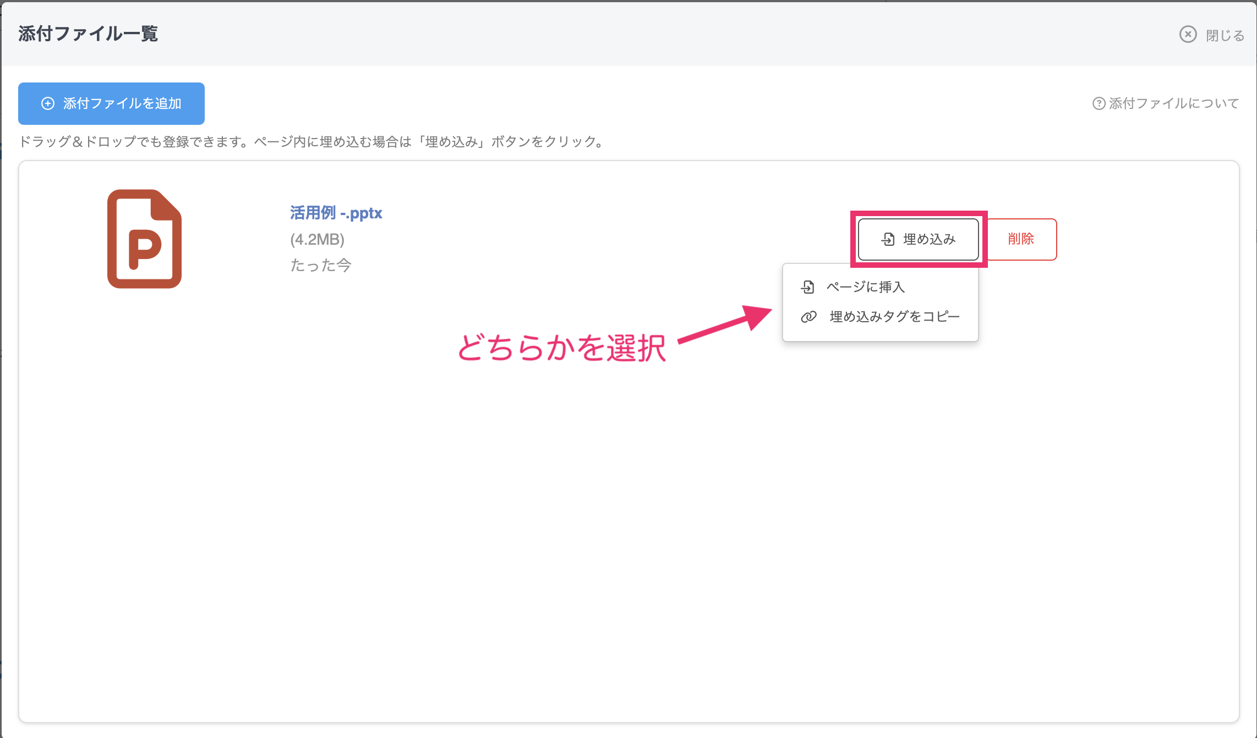Click the question mark help icon
The width and height of the screenshot is (1257, 738).
click(1098, 103)
